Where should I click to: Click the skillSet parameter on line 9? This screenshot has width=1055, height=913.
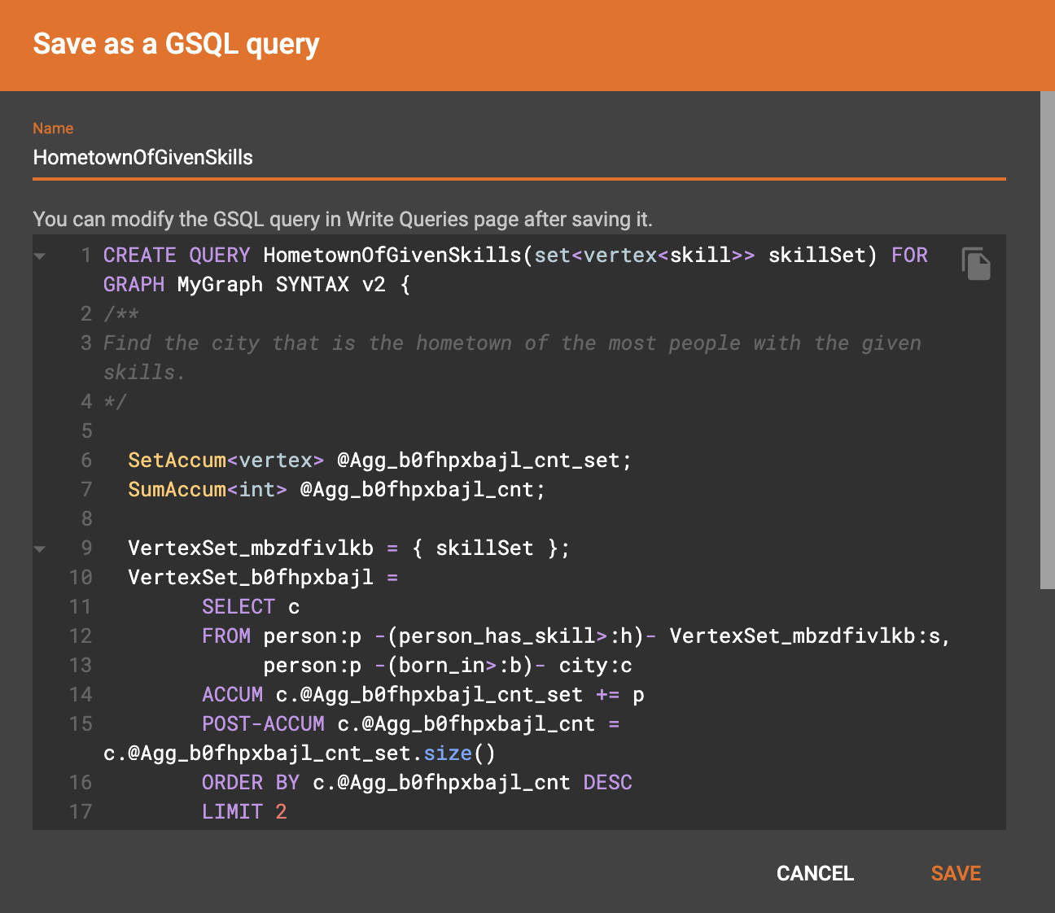(484, 548)
